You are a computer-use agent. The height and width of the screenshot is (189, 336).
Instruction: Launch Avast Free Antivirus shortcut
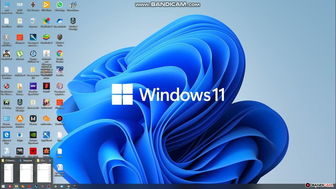pyautogui.click(x=20, y=122)
